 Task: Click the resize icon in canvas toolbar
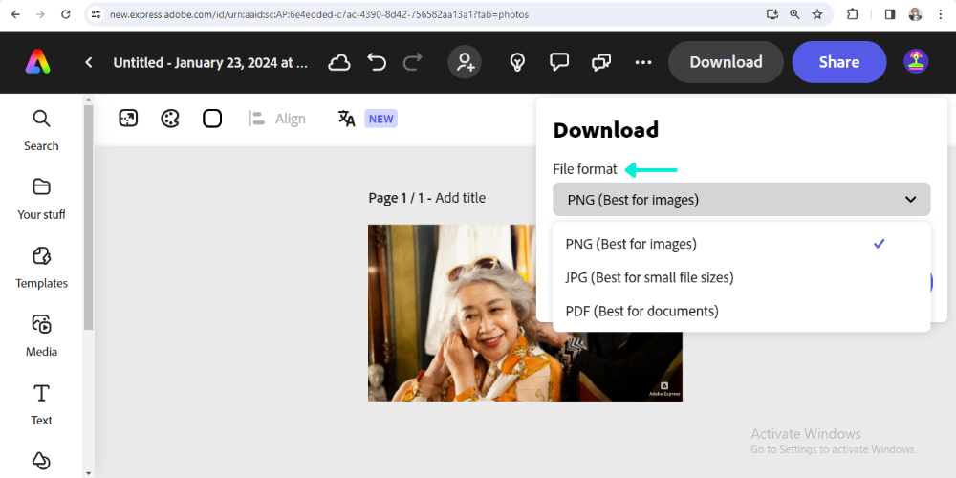pos(128,119)
